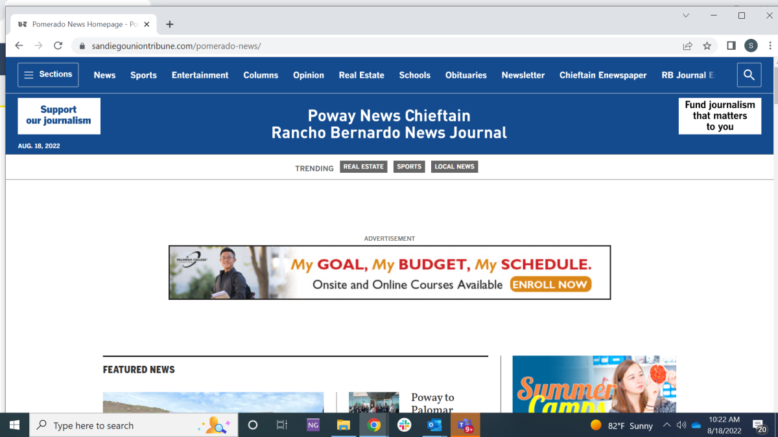Screen dimensions: 778x437
Task: Open the Sports menu item
Action: tap(143, 75)
